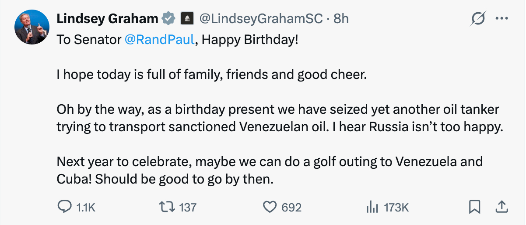Image resolution: width=526 pixels, height=225 pixels.
Task: Click the repost arrows icon
Action: [x=168, y=207]
